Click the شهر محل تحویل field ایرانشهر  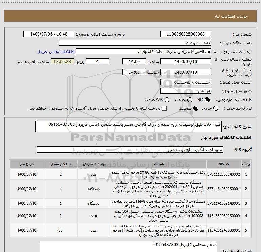186,91
